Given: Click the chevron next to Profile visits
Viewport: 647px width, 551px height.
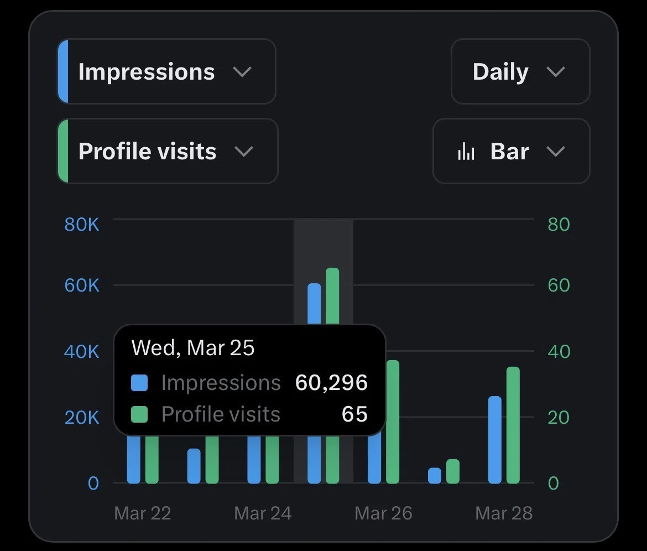Looking at the screenshot, I should point(244,152).
